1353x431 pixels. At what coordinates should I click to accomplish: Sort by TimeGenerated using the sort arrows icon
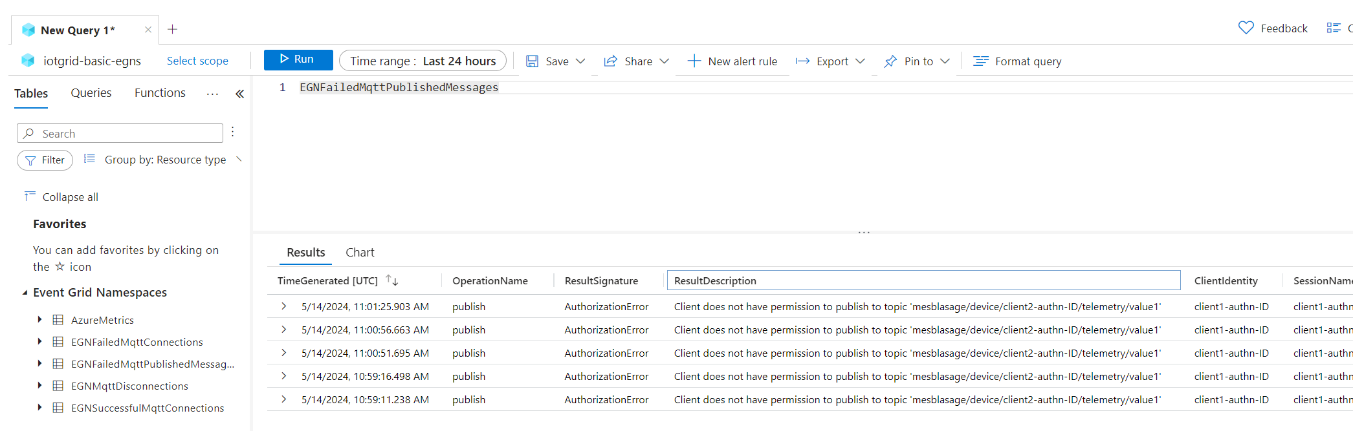(391, 280)
